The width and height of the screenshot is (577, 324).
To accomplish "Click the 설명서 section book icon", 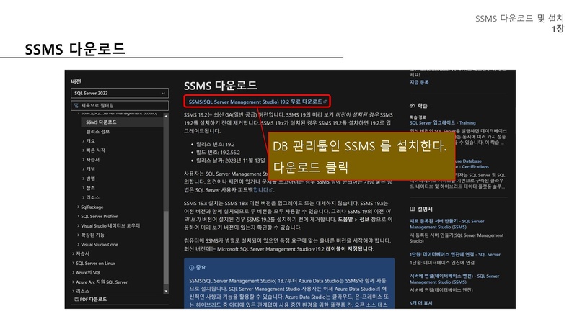I will (413, 209).
